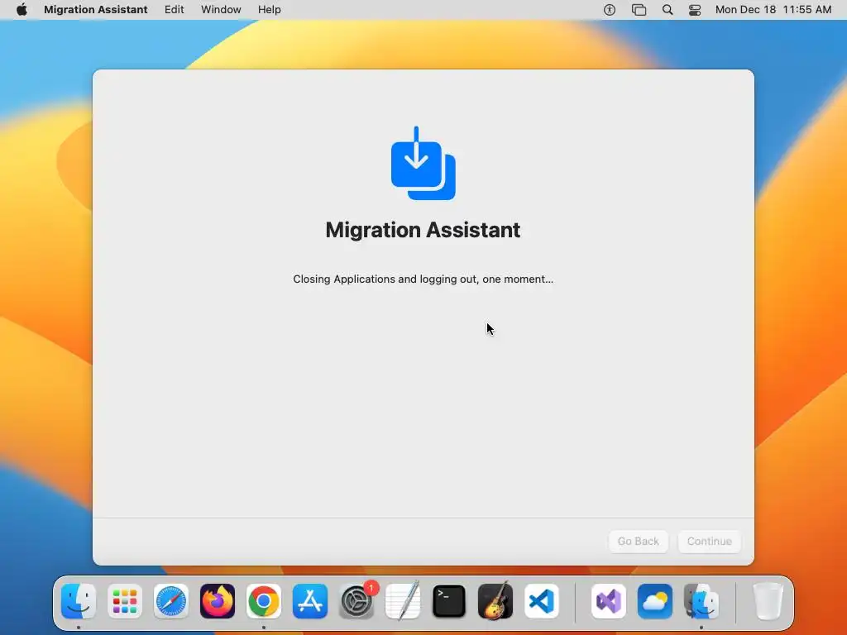Open Launchpad from the Dock

coord(125,601)
